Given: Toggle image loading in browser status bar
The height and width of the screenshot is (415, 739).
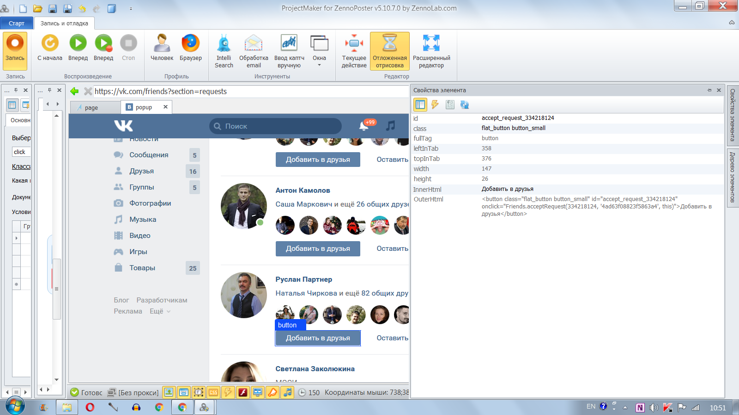Looking at the screenshot, I should click(x=169, y=392).
